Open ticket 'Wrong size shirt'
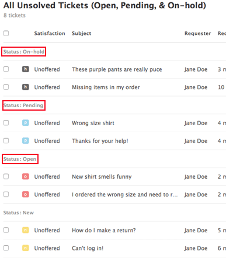The height and width of the screenshot is (258, 226). 93,123
